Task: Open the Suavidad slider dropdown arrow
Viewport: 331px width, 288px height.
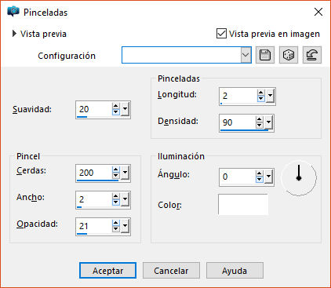Action: (x=125, y=109)
